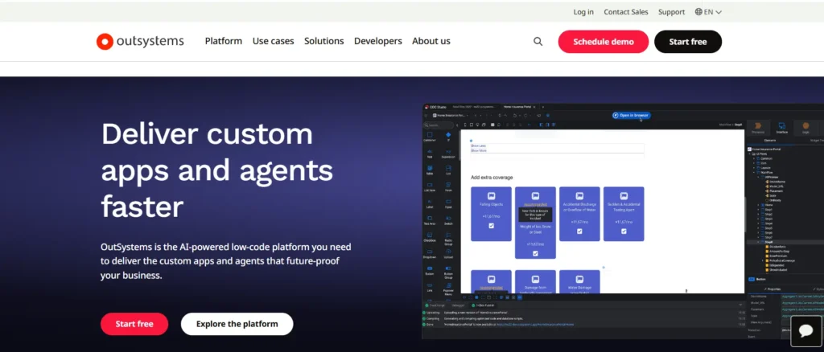
Task: Select the Input widget in the toolbox
Action: tap(448, 204)
